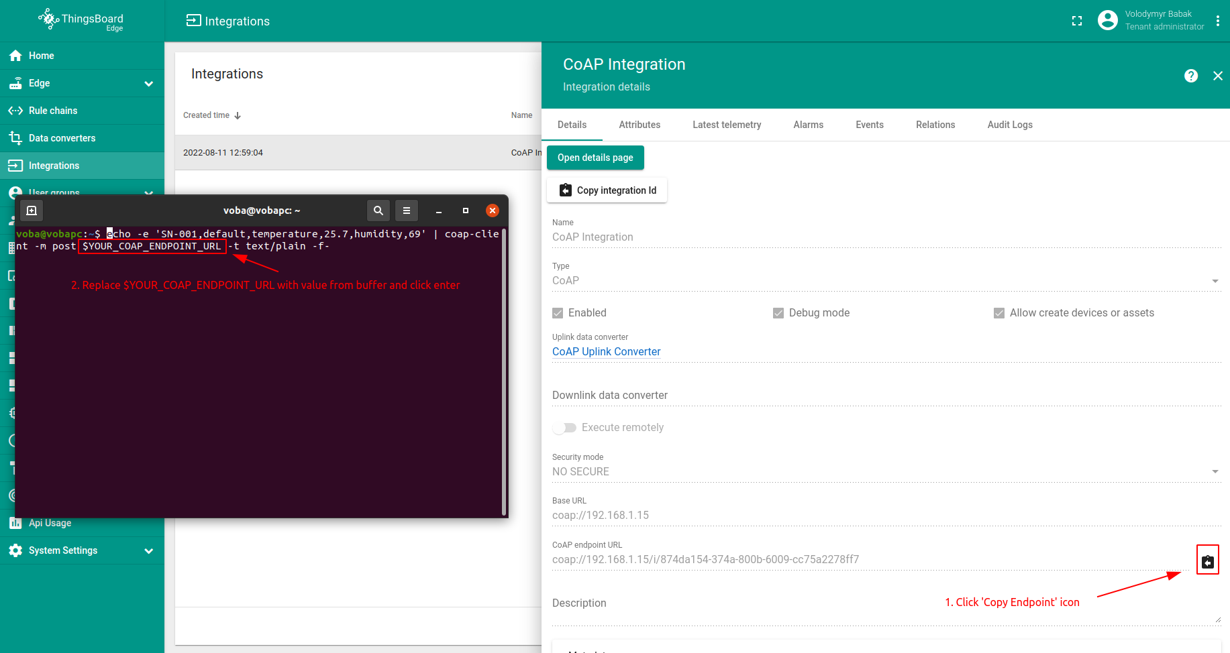Toggle Allow create devices or assets

coord(999,313)
